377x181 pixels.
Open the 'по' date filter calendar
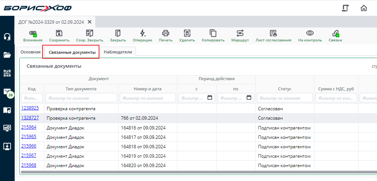(x=249, y=98)
